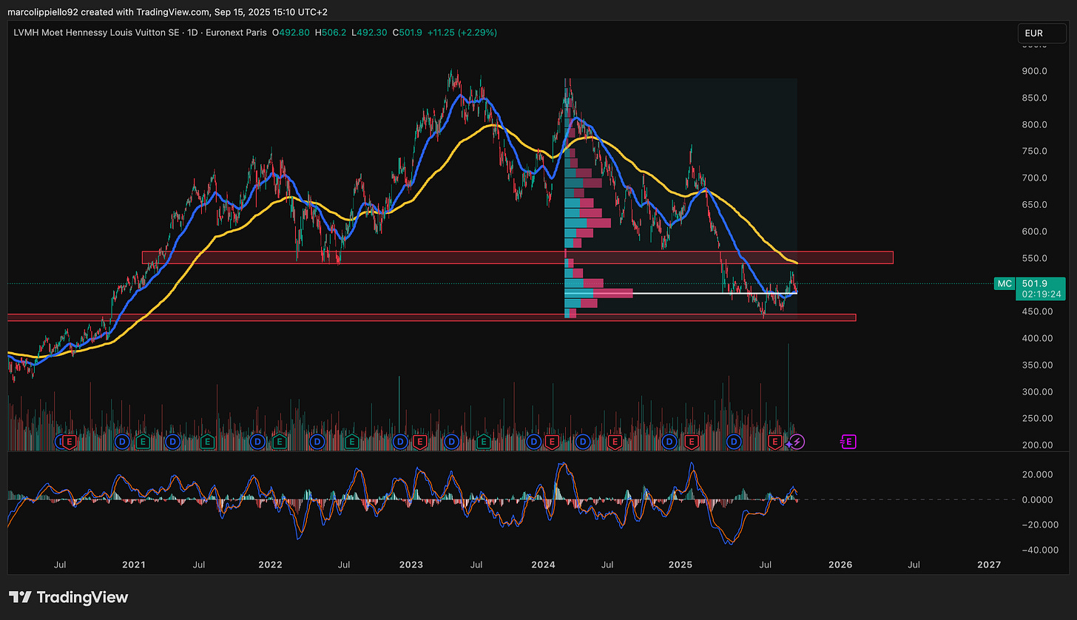The width and height of the screenshot is (1077, 620).
Task: Open the dividend marker at December 2020
Action: pyautogui.click(x=122, y=442)
